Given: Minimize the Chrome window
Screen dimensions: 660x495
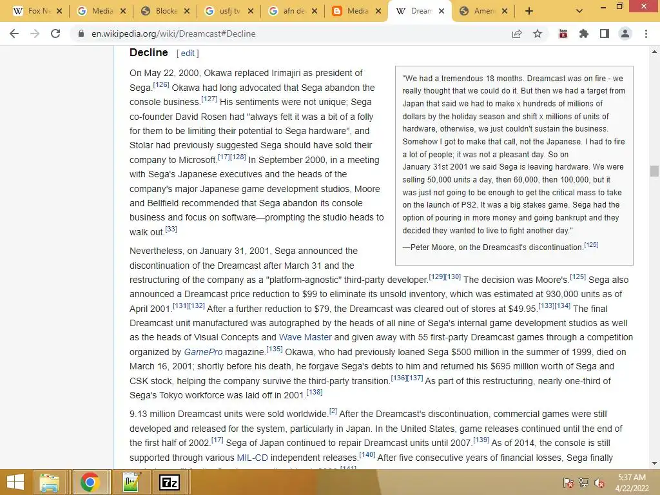Looking at the screenshot, I should (603, 6).
